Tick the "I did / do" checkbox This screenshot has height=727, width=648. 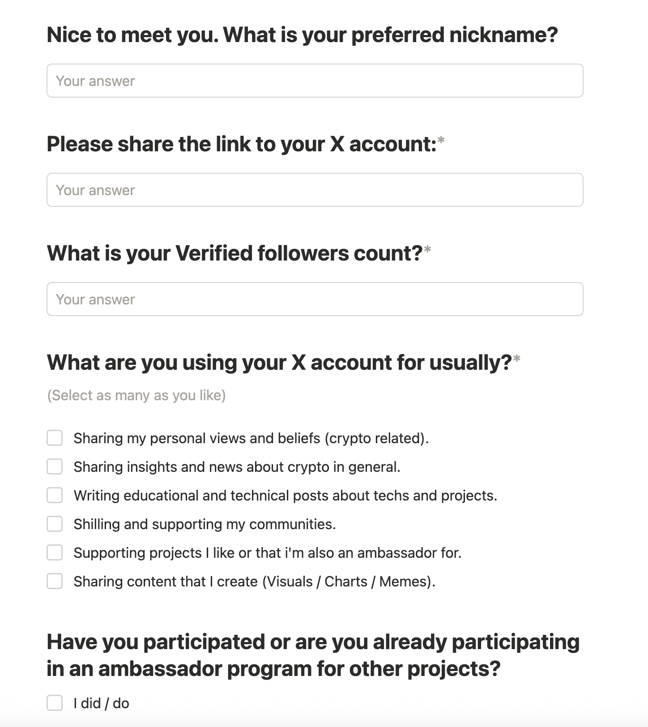point(55,703)
